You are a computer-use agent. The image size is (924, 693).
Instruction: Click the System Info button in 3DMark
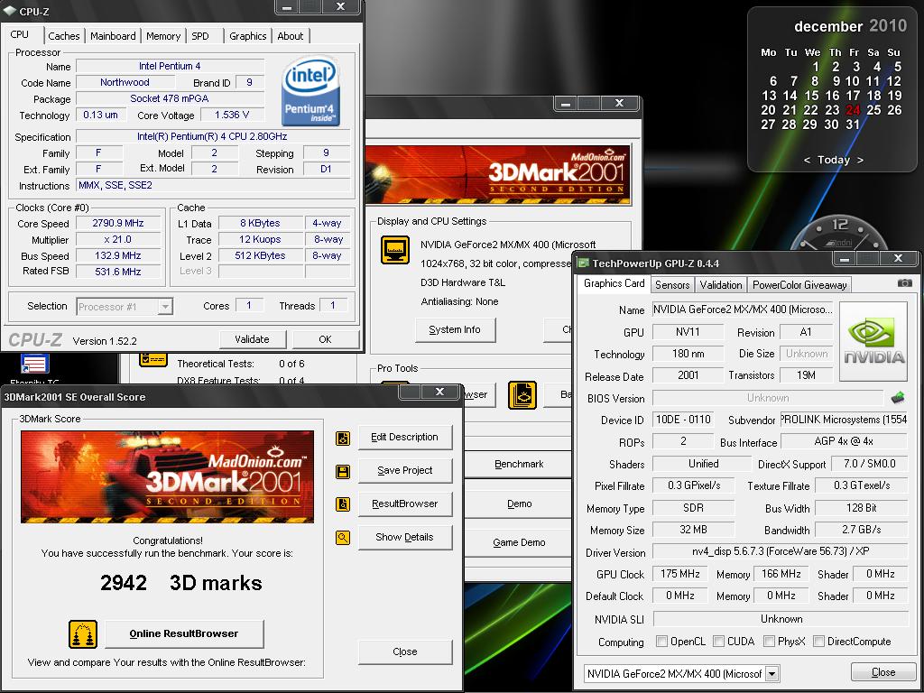click(x=455, y=330)
